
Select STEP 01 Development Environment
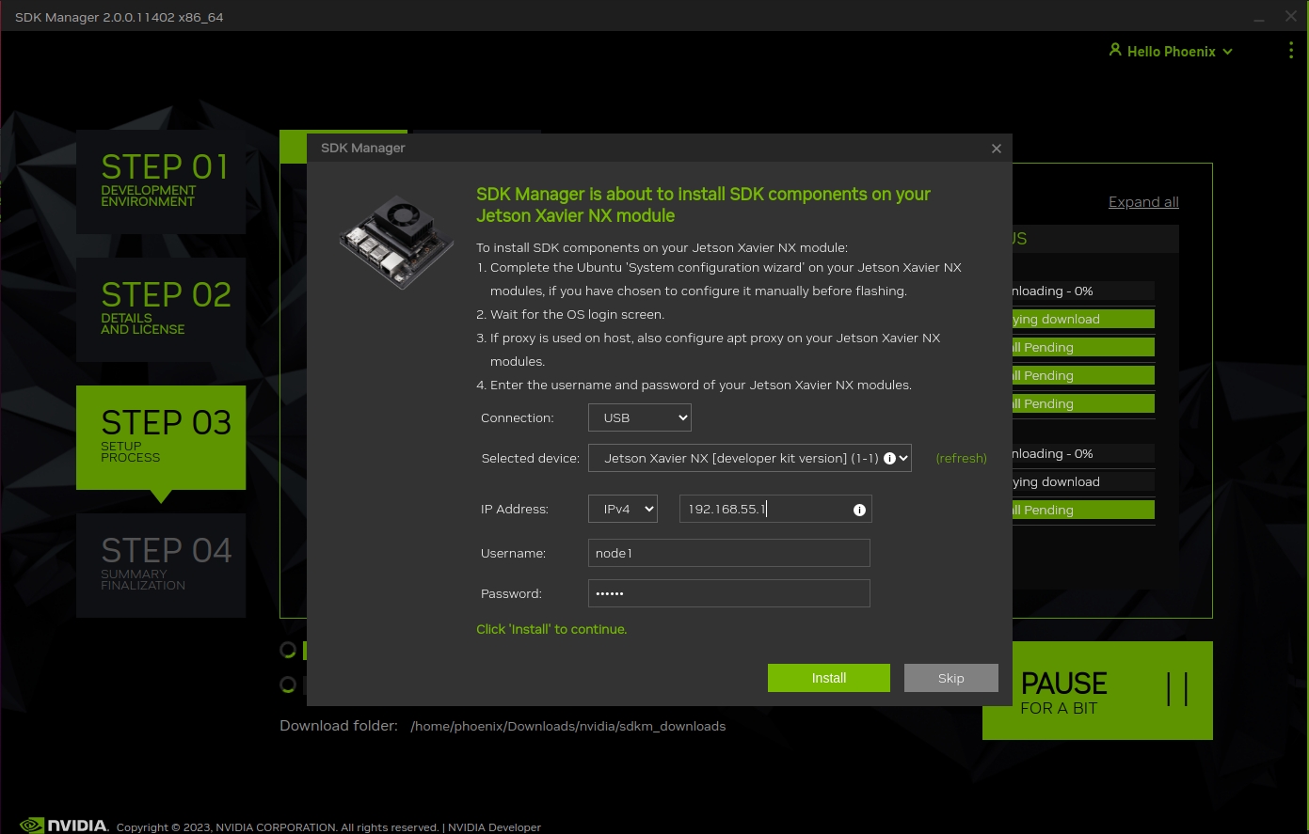coord(161,181)
